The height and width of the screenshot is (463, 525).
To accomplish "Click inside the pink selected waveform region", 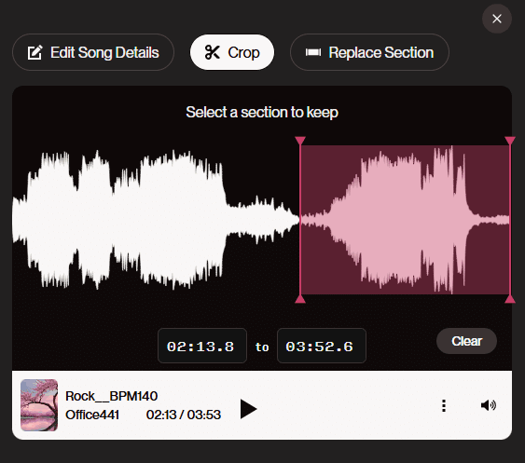I will click(x=405, y=220).
